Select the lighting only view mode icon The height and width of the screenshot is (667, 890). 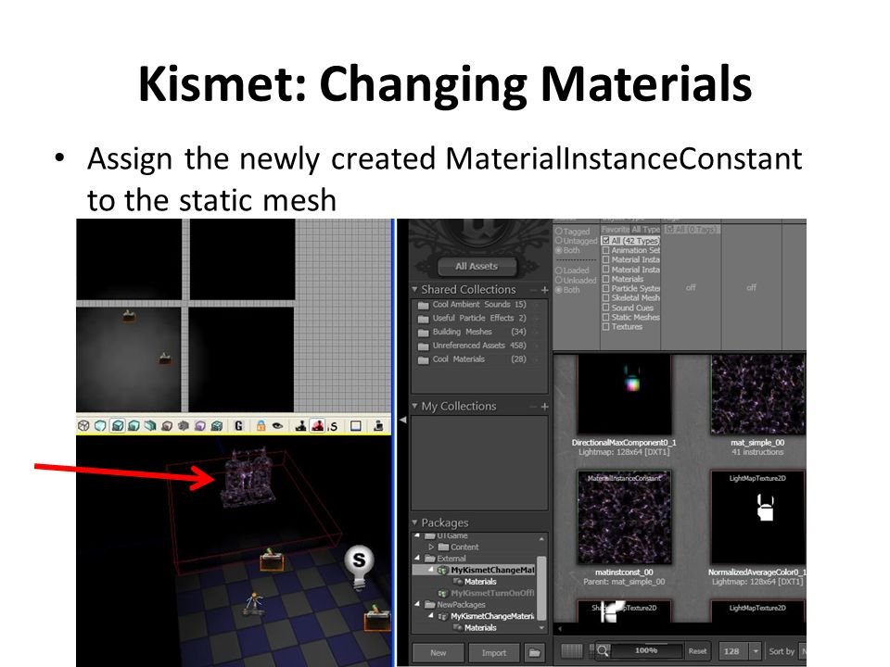click(150, 425)
